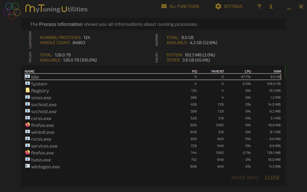This screenshot has height=192, width=307.
Task: Click locked system value 162.5 MB (2.0%)
Action: 200,55
